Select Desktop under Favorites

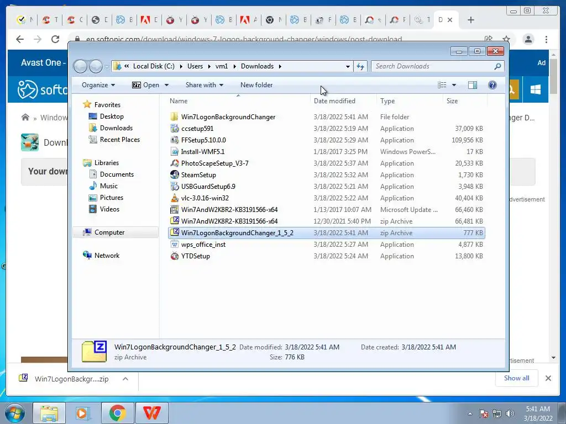[112, 116]
